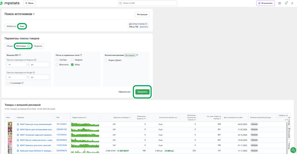Open SKU link 1871534521
The height and width of the screenshot is (154, 297).
pyautogui.click(x=61, y=124)
